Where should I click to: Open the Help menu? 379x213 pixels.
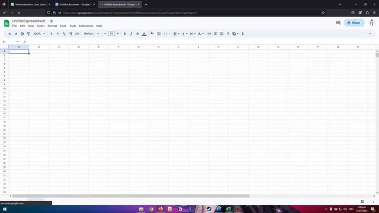(99, 26)
